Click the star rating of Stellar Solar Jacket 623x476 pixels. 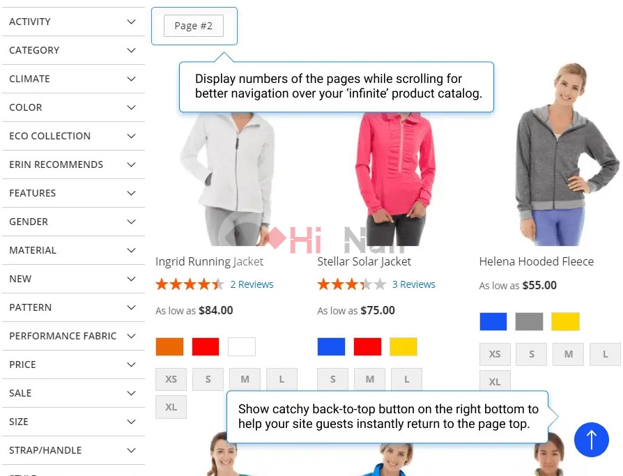[351, 284]
